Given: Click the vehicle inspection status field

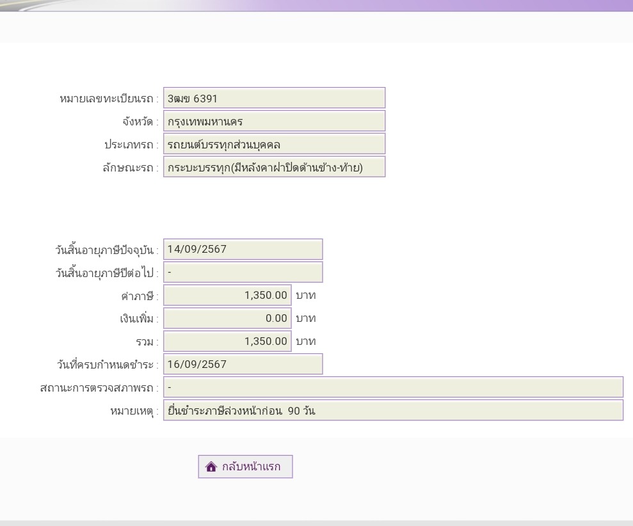Looking at the screenshot, I should (393, 387).
